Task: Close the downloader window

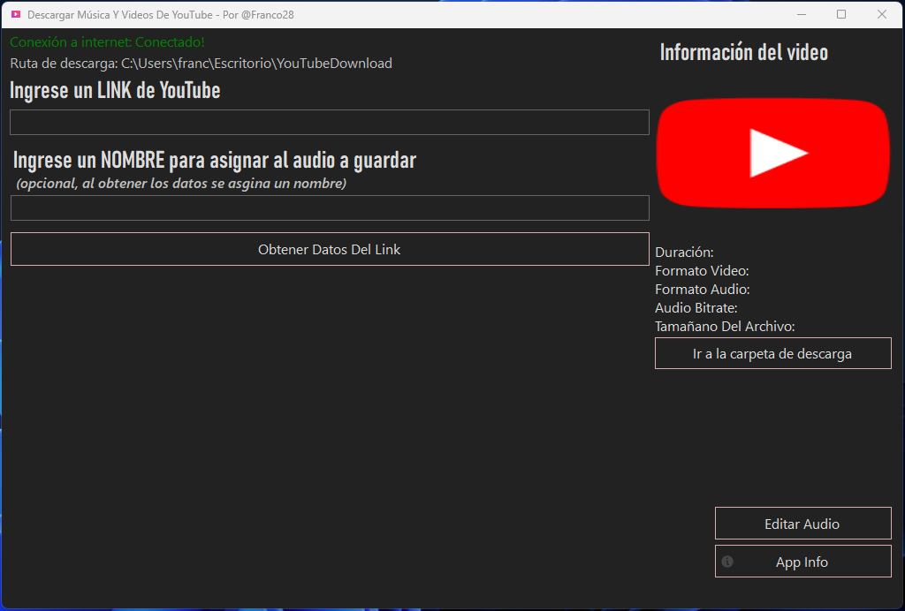Action: coord(882,14)
